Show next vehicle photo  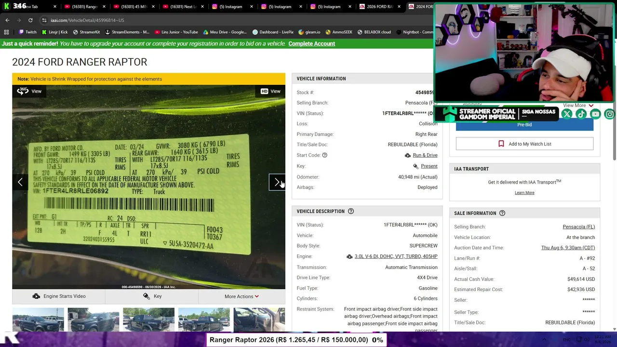pyautogui.click(x=277, y=182)
